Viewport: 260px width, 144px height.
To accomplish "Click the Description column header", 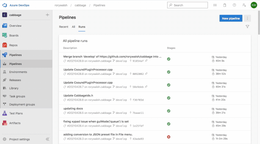I will (70, 48).
